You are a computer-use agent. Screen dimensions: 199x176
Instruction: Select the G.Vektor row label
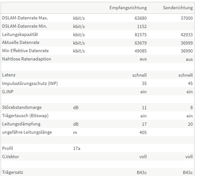(x=11, y=157)
